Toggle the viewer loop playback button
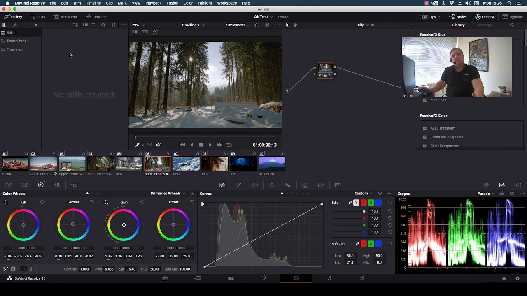This screenshot has width=527, height=296. (x=229, y=145)
